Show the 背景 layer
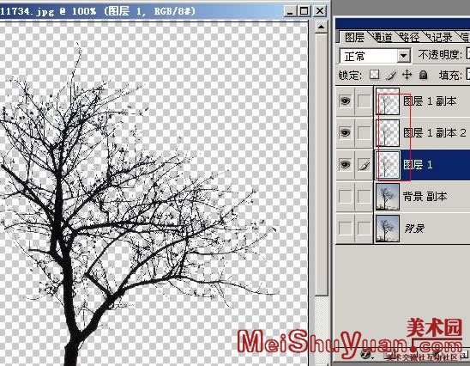Screen dimensions: 470x366 (345, 229)
